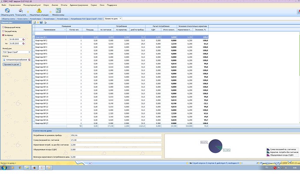Click the дней по прибору column header

[137, 30]
